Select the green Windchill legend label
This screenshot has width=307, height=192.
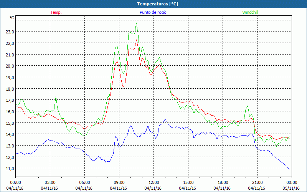[250, 12]
